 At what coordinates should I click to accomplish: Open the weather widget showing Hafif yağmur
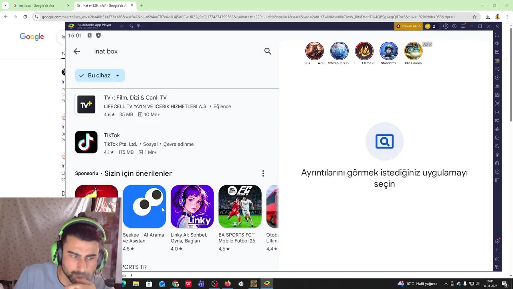tap(418, 284)
